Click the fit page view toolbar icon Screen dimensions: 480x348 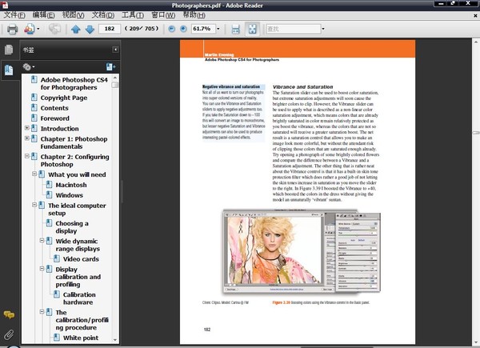[x=252, y=29]
